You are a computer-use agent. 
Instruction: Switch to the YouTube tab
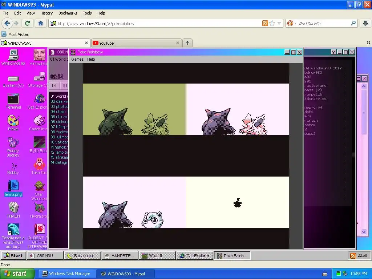pyautogui.click(x=137, y=43)
